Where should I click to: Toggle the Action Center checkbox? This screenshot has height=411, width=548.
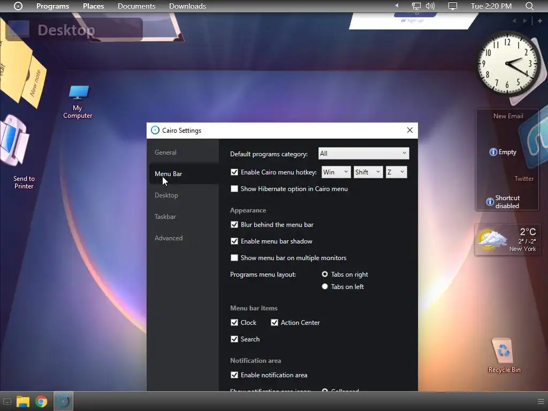point(275,323)
